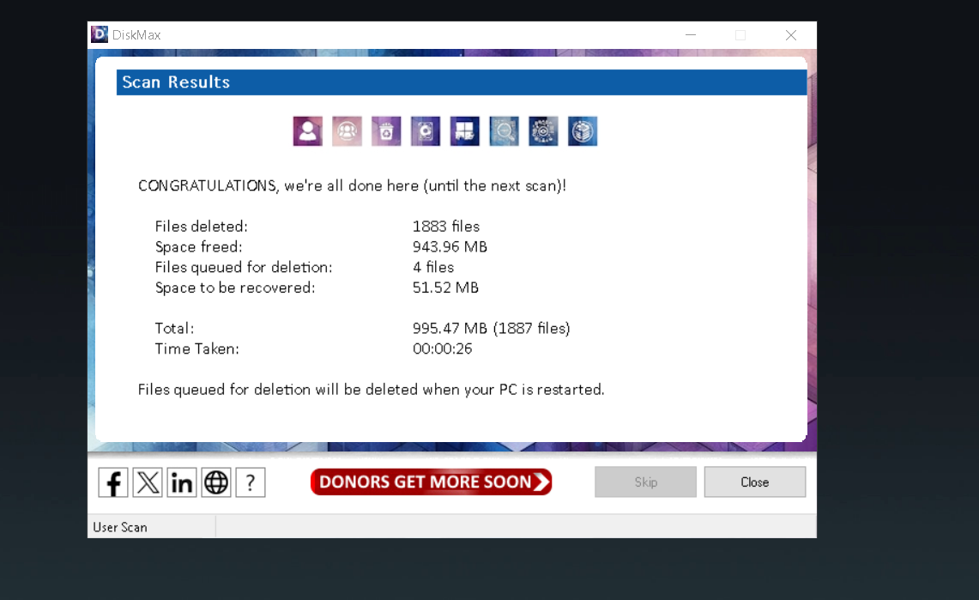Close the DiskMax window via the X
Viewport: 979px width, 600px height.
791,35
